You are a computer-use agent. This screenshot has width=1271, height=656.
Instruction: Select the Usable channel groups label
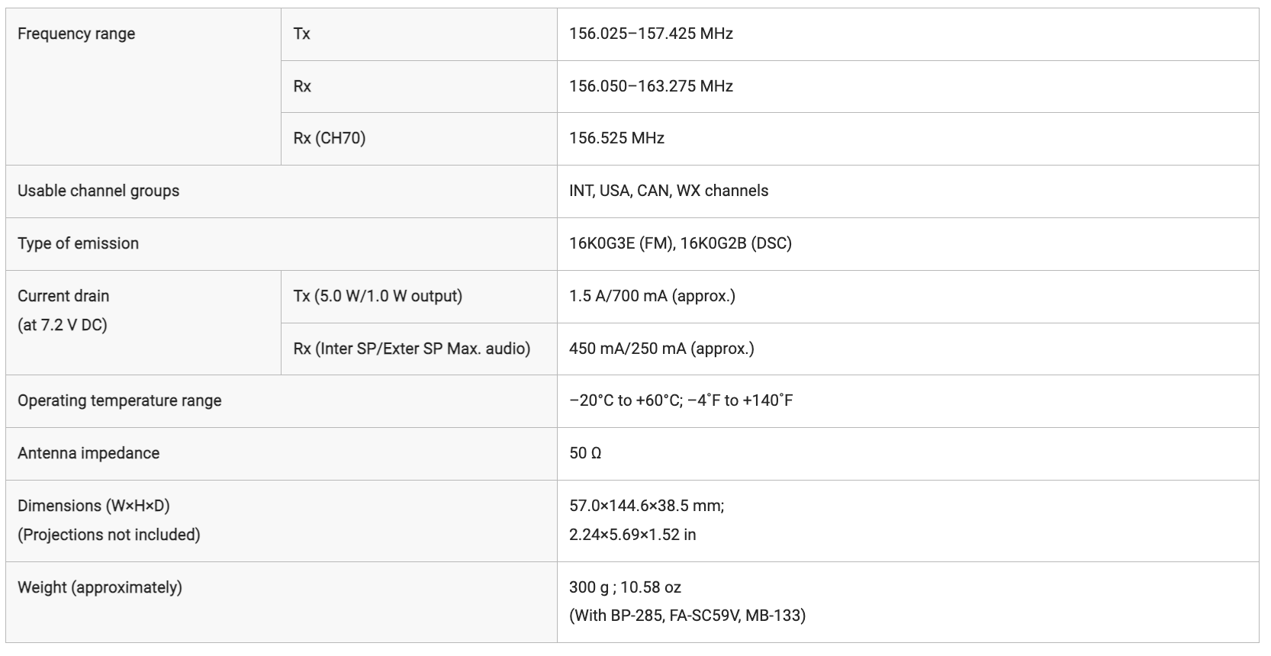[98, 191]
